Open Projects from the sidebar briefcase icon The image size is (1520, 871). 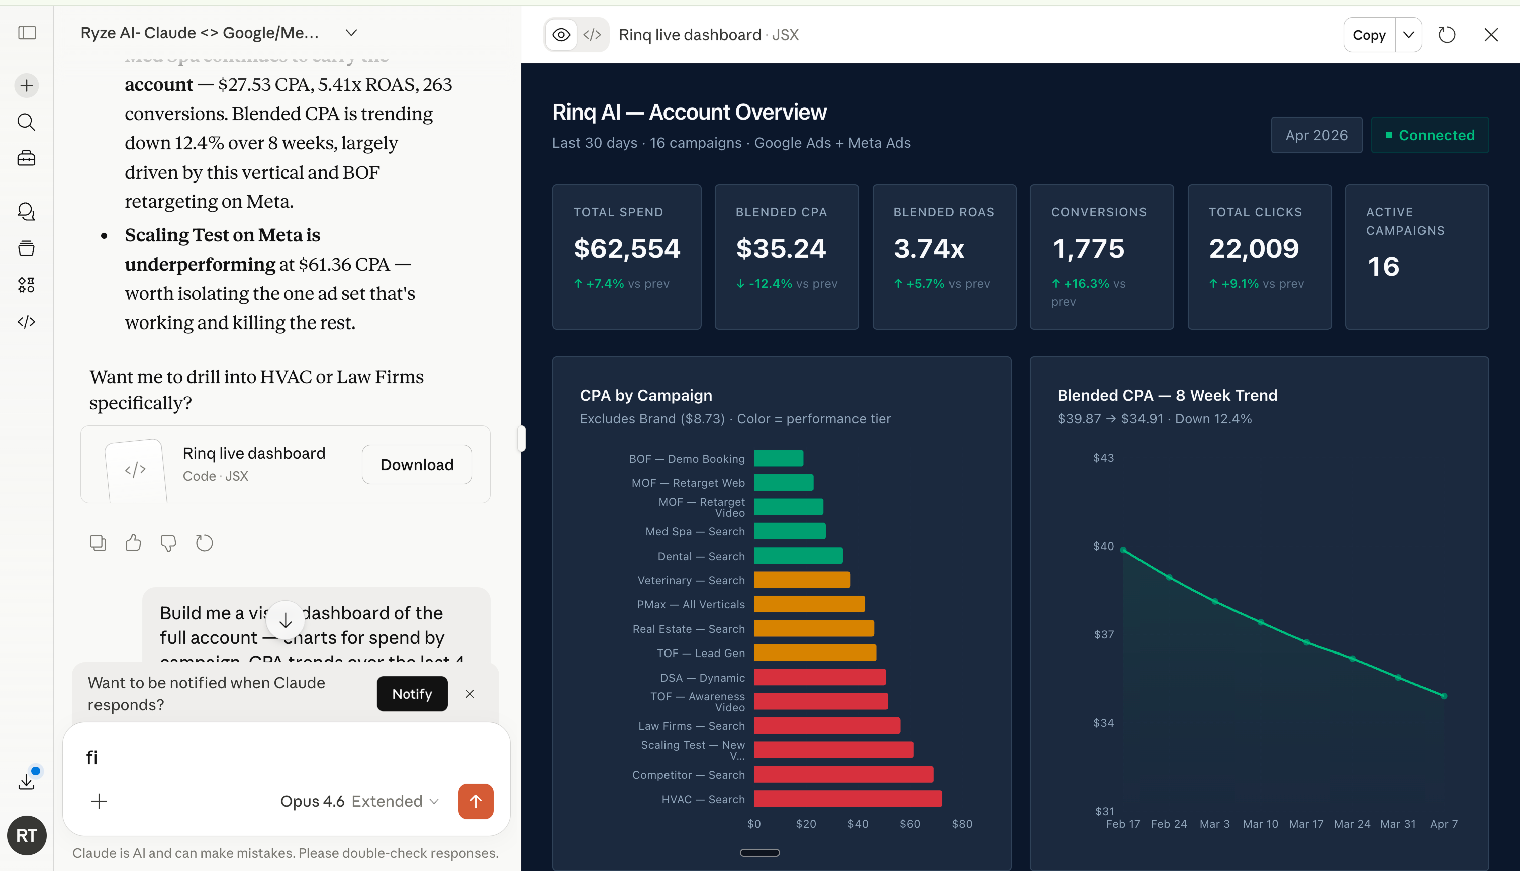coord(26,158)
